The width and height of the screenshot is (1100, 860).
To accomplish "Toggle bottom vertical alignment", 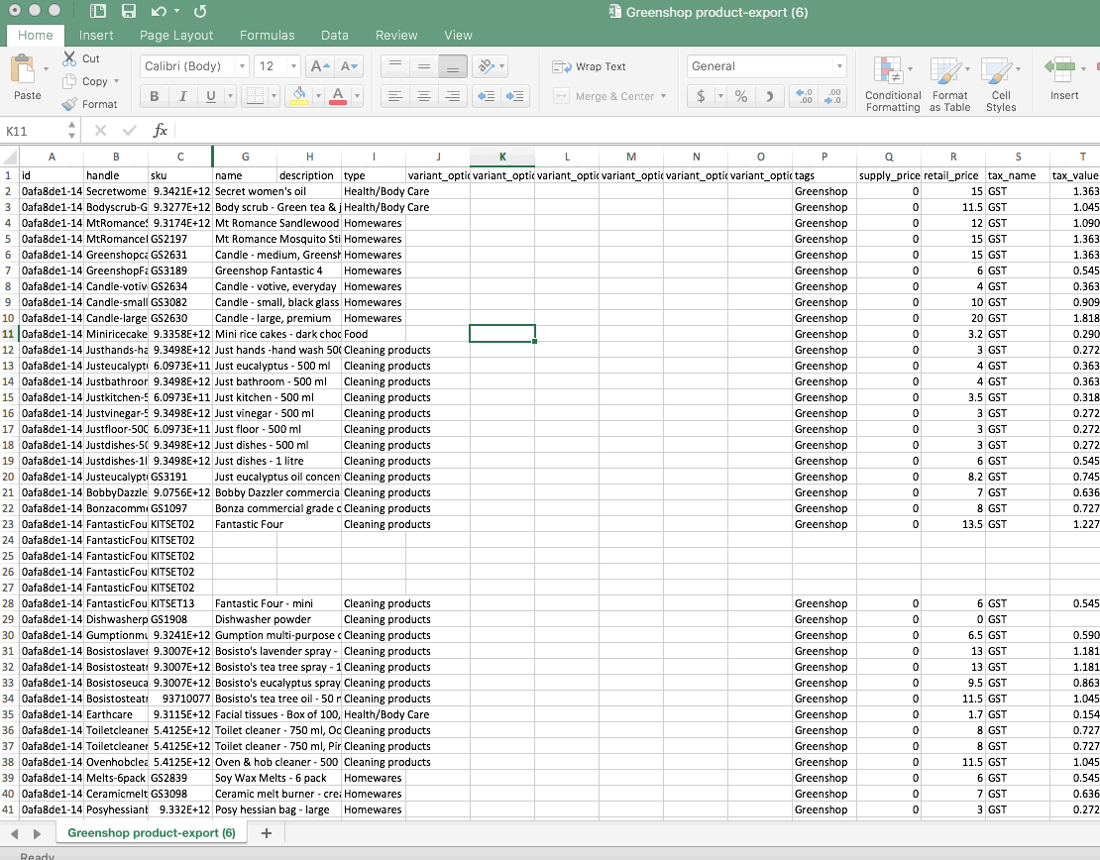I will pyautogui.click(x=453, y=66).
